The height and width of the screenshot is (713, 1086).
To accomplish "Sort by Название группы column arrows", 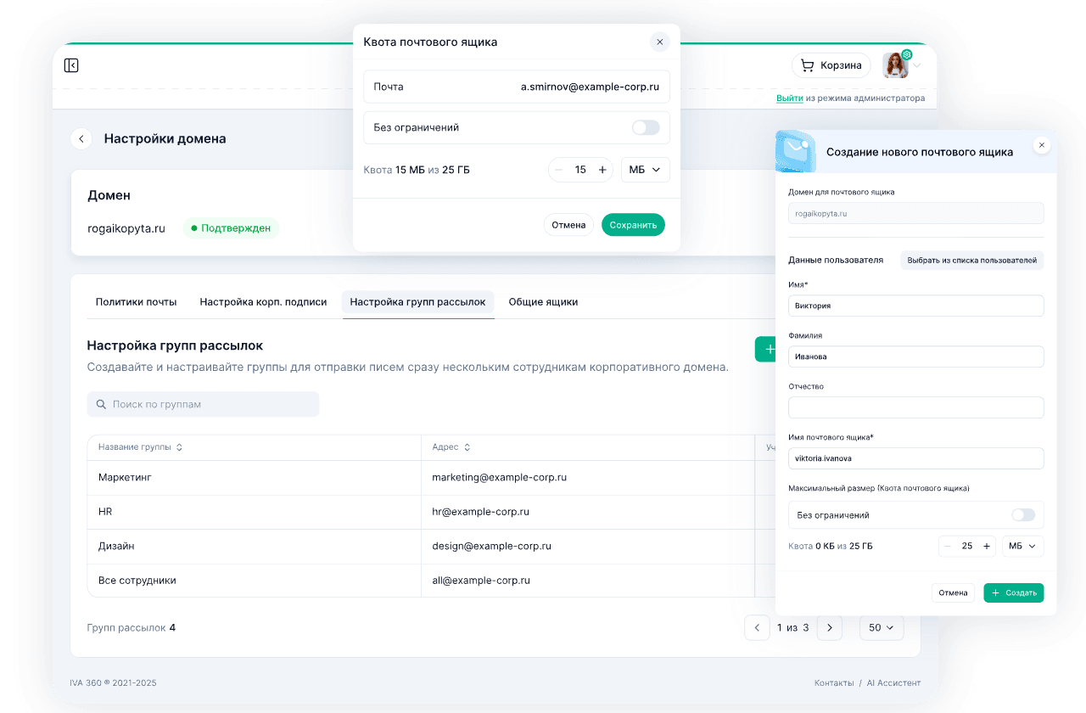I will coord(179,447).
